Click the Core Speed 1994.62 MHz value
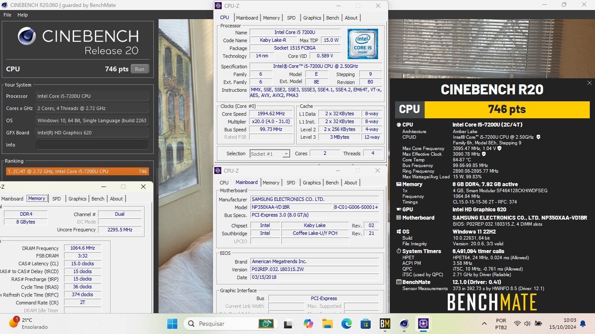The height and width of the screenshot is (334, 595). point(271,114)
